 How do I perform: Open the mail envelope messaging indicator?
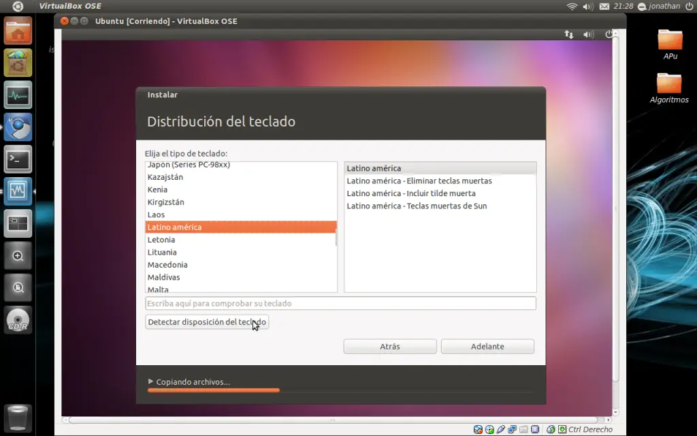[604, 6]
